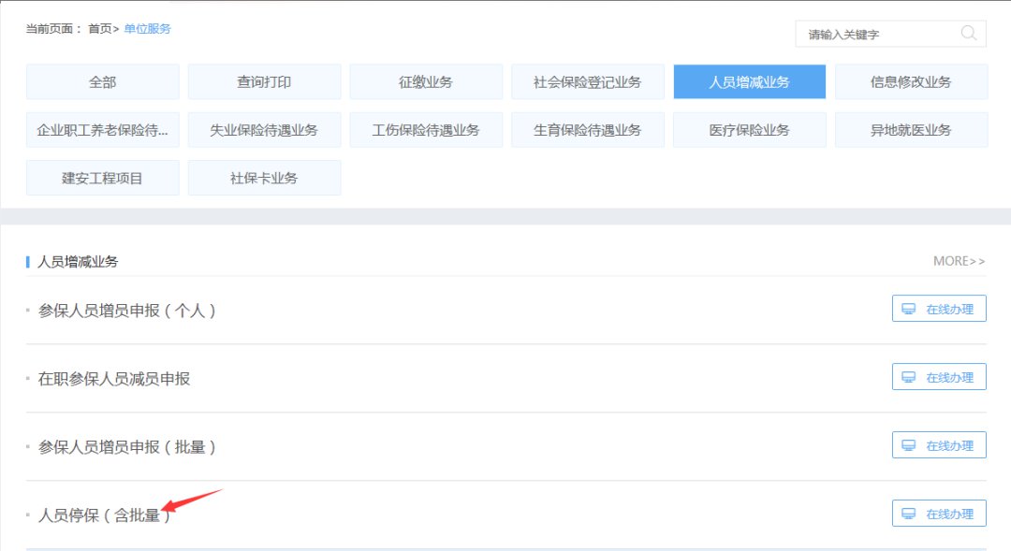Click monitor icon beside 在职参保人员减员申报
The image size is (1011, 551).
pyautogui.click(x=907, y=377)
